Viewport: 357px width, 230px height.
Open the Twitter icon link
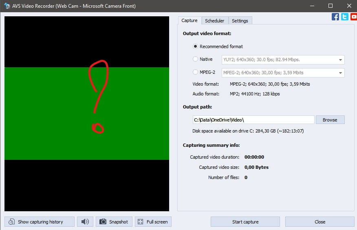(345, 17)
